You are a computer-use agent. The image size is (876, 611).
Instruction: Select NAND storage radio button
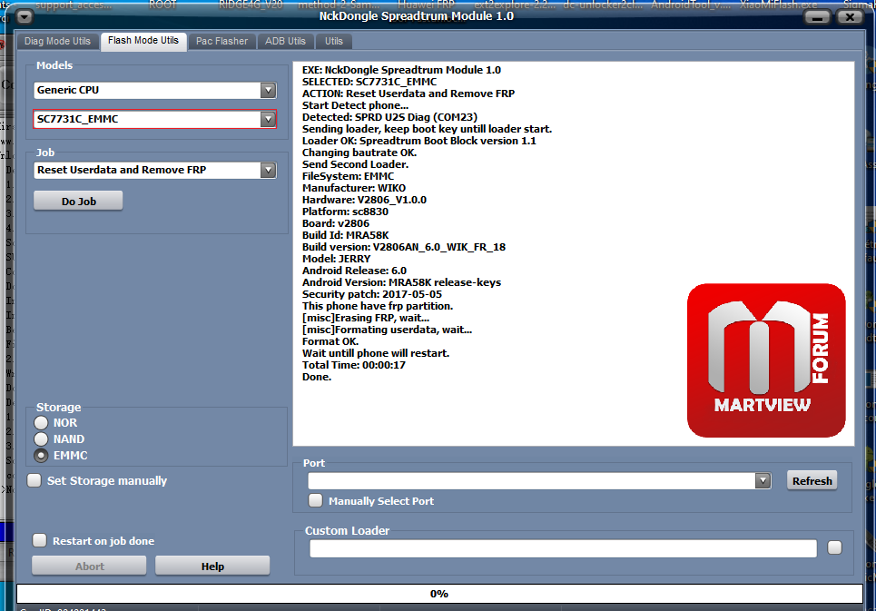click(41, 439)
